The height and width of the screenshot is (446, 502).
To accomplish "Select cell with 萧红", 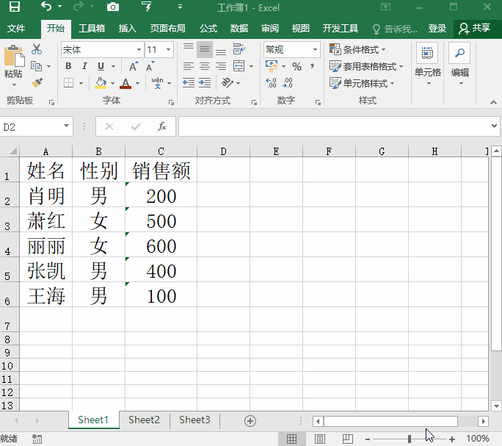I will click(46, 220).
